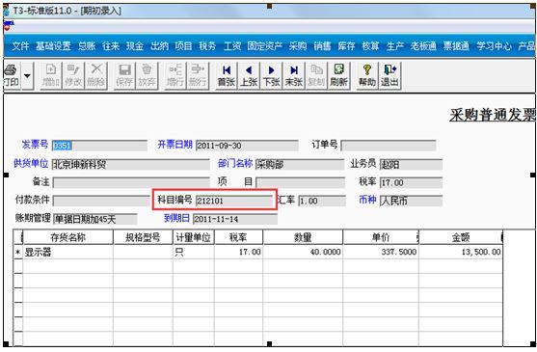Select the 显示器 inventory cell
This screenshot has height=352, width=537.
pyautogui.click(x=67, y=253)
